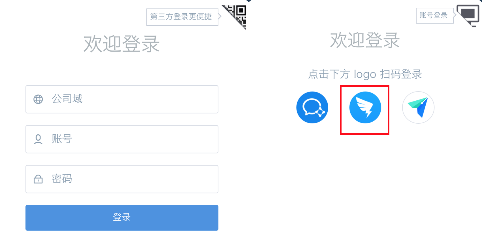The height and width of the screenshot is (245, 482).
Task: Select the Feishu paper plane logo
Action: tap(418, 107)
